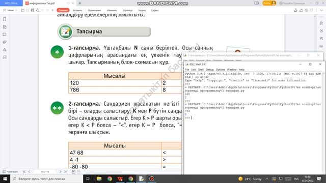Open the Сервис ribbon tab

click(155, 10)
